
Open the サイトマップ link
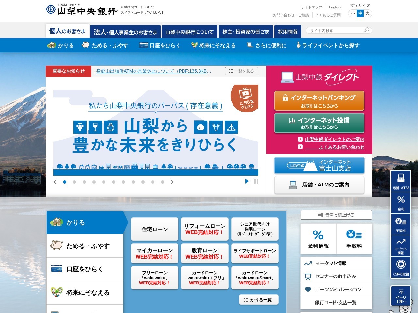click(312, 7)
